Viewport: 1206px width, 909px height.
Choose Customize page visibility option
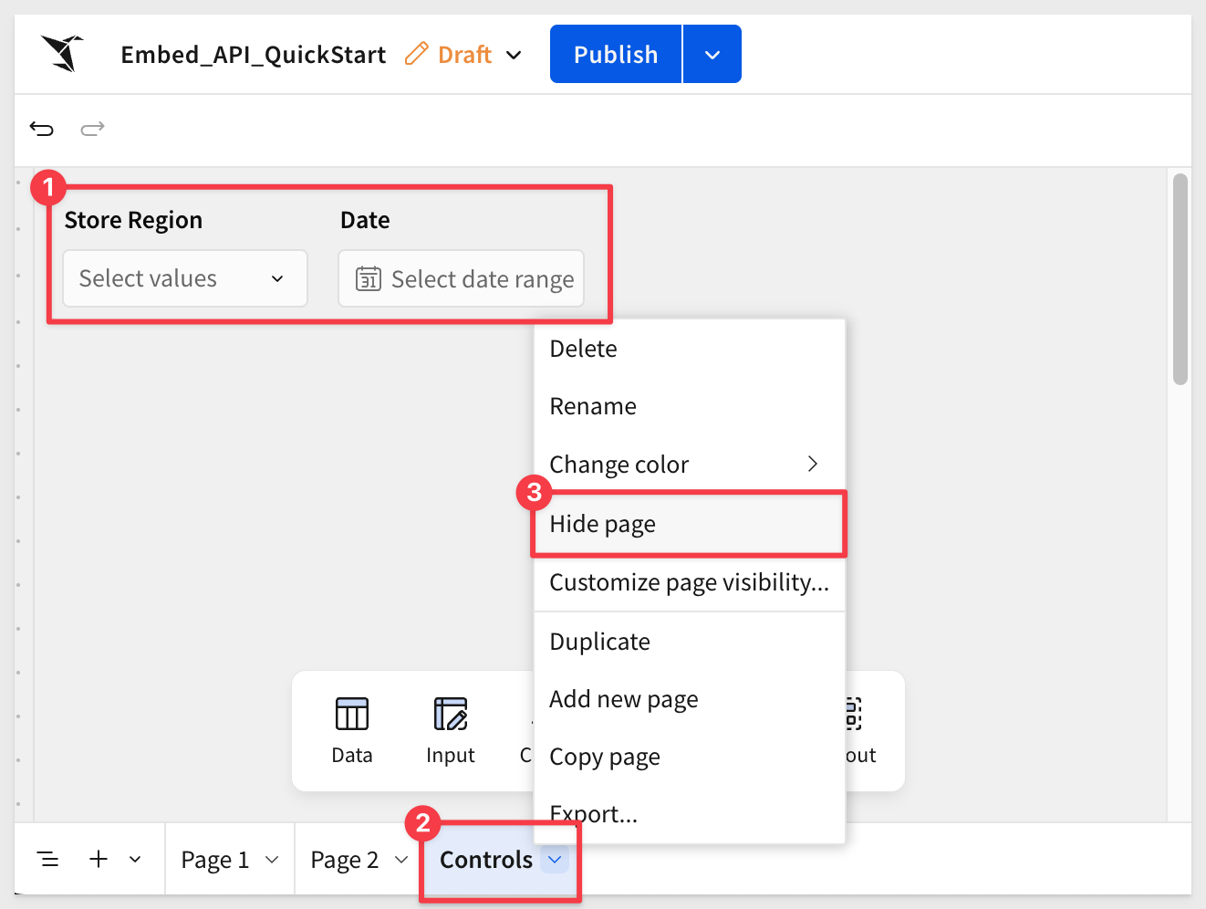tap(689, 582)
